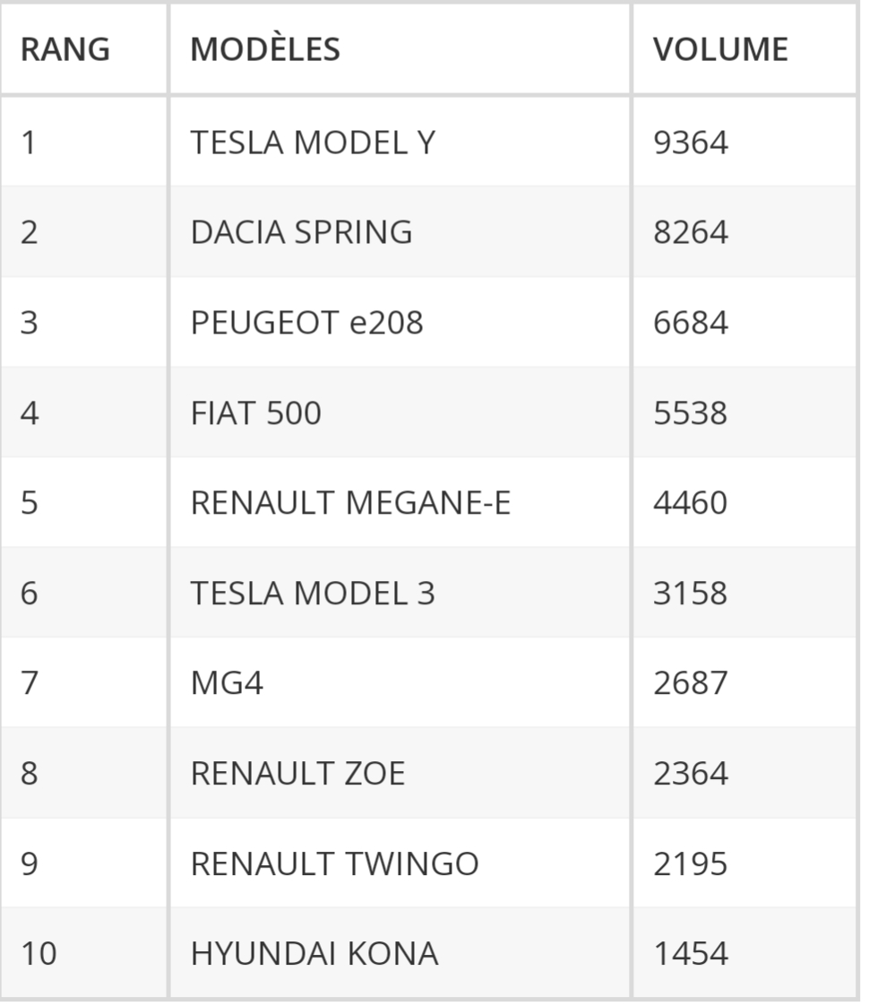
Task: Click the VOLUME column header
Action: pos(720,49)
